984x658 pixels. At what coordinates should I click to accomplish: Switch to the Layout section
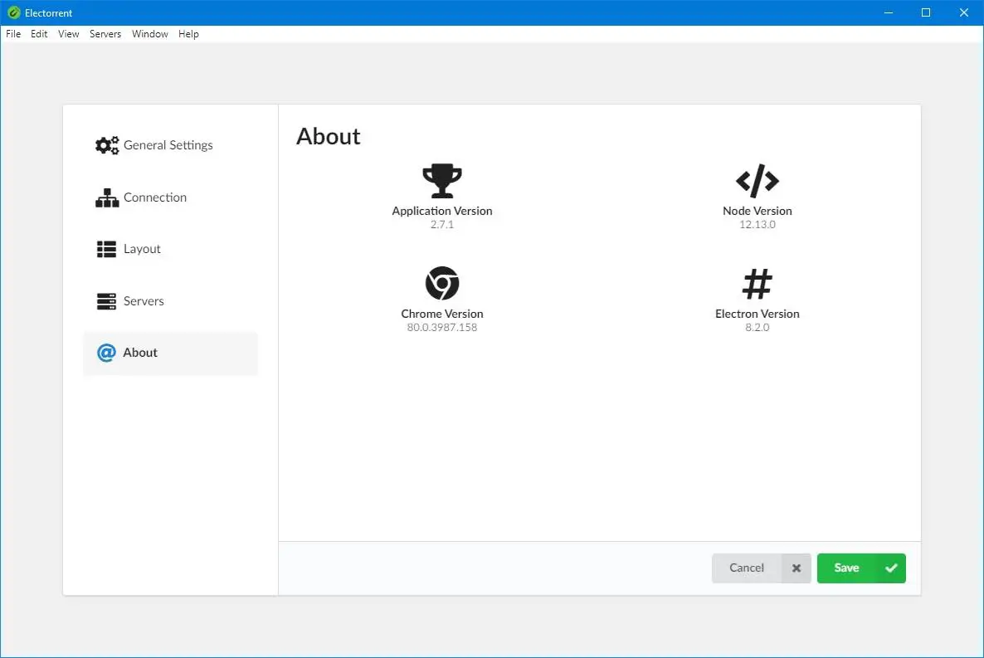(170, 249)
